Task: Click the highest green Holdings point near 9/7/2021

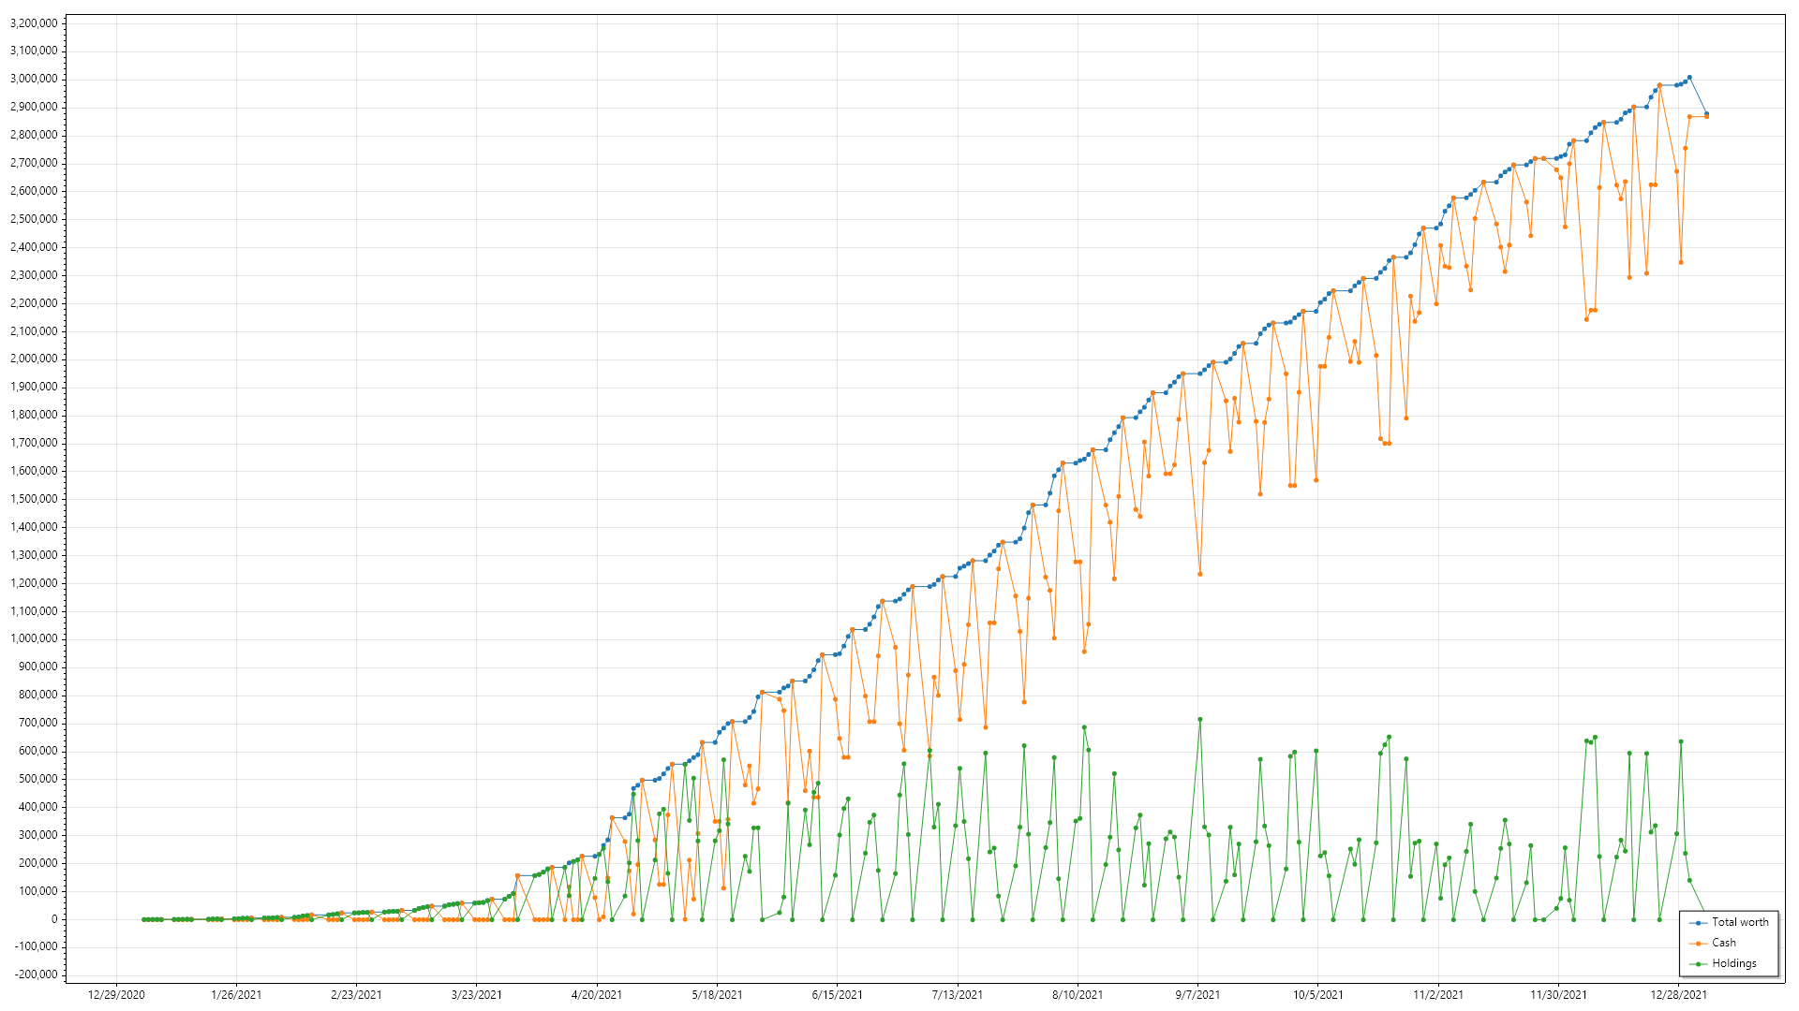Action: pyautogui.click(x=1199, y=720)
